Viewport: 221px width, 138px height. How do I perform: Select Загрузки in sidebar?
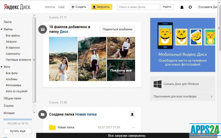coord(11,42)
